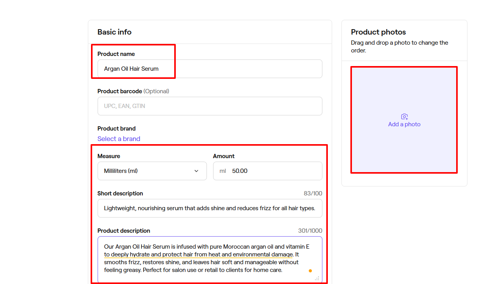Click the Basic info heading

tap(115, 32)
